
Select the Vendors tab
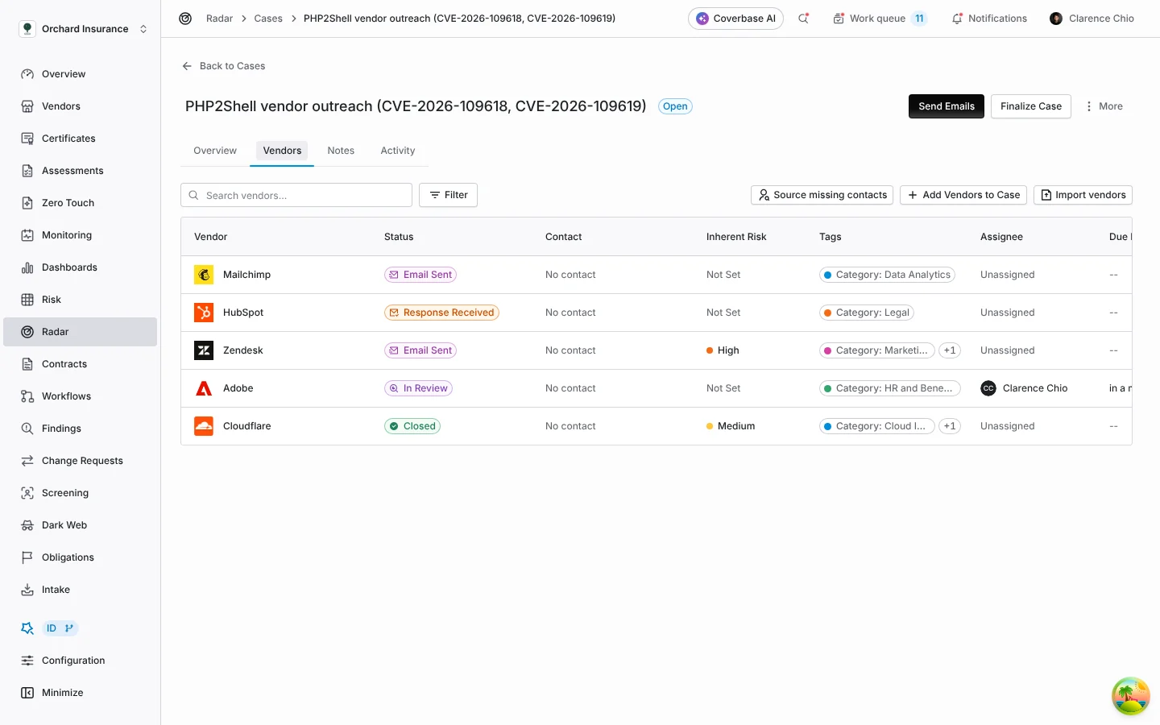coord(282,151)
